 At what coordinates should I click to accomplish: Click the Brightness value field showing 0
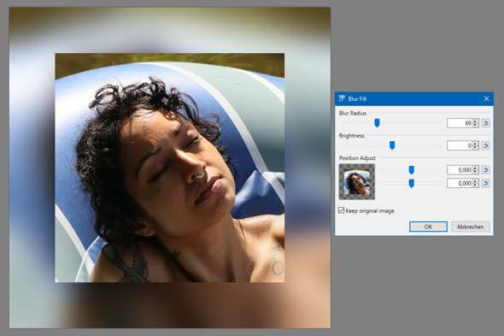460,145
